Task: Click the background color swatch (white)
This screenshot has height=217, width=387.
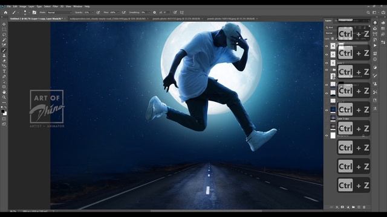Action: (5, 114)
